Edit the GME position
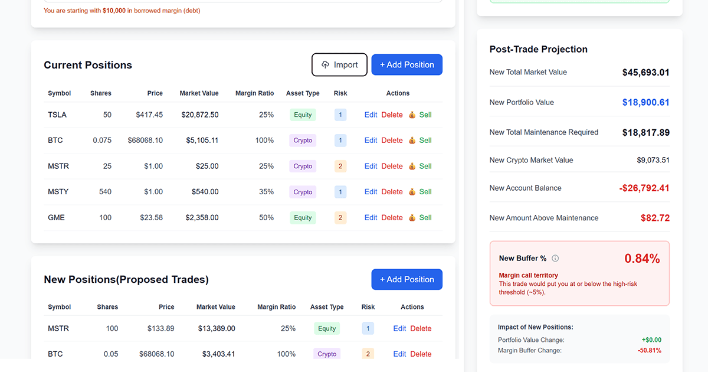 click(371, 218)
